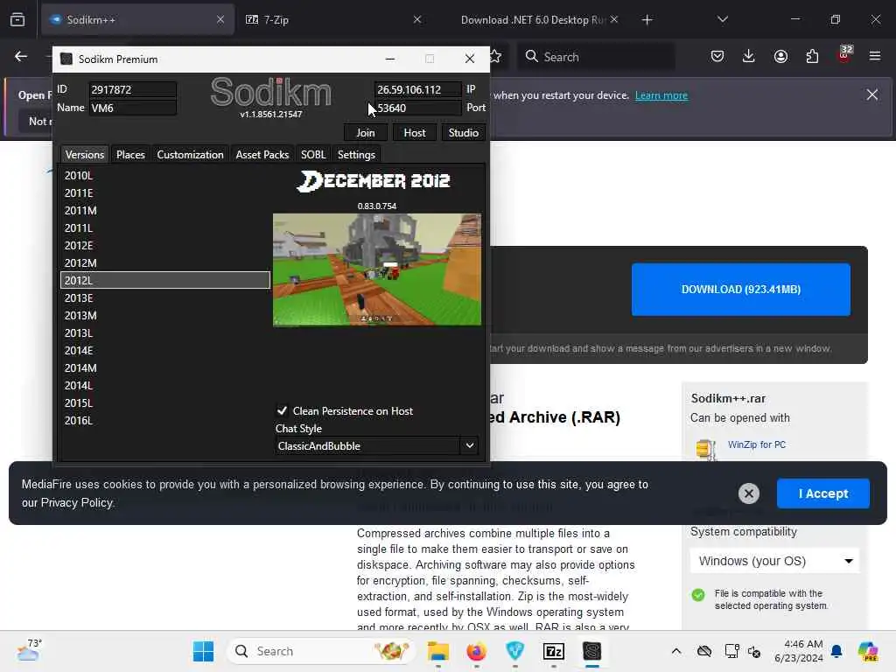Image resolution: width=896 pixels, height=672 pixels.
Task: Accept MediaFire cookies
Action: tap(822, 493)
